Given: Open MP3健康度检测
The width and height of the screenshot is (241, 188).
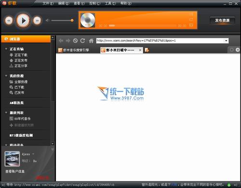Looking at the screenshot, I should [x=21, y=135].
